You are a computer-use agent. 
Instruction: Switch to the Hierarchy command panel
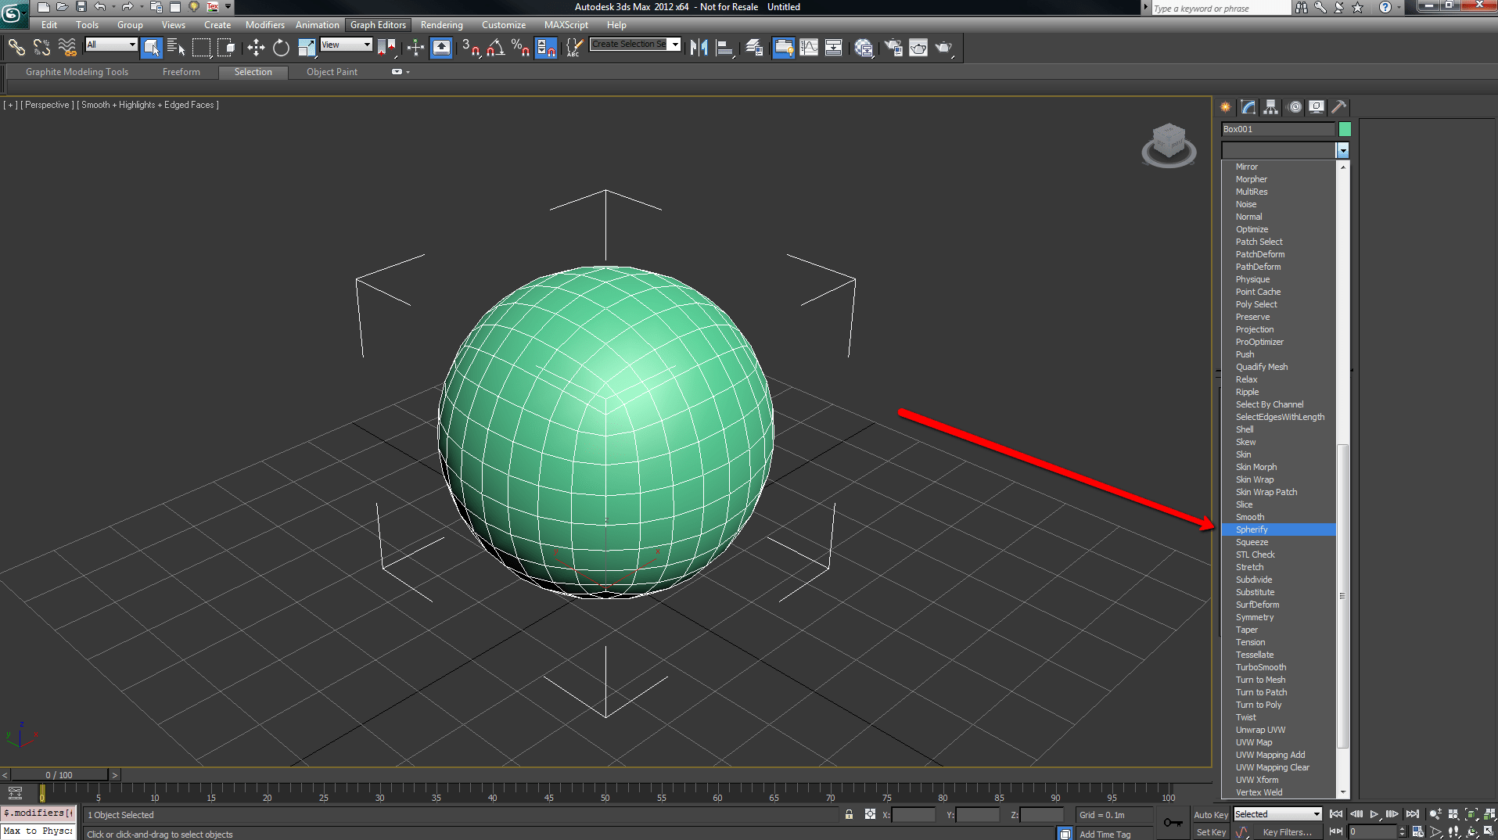(x=1271, y=107)
